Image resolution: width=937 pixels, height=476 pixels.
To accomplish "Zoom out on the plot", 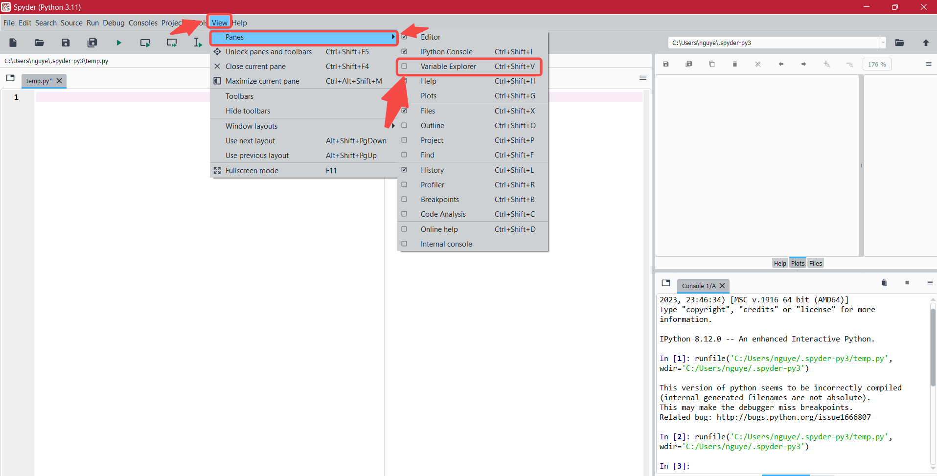I will [850, 64].
